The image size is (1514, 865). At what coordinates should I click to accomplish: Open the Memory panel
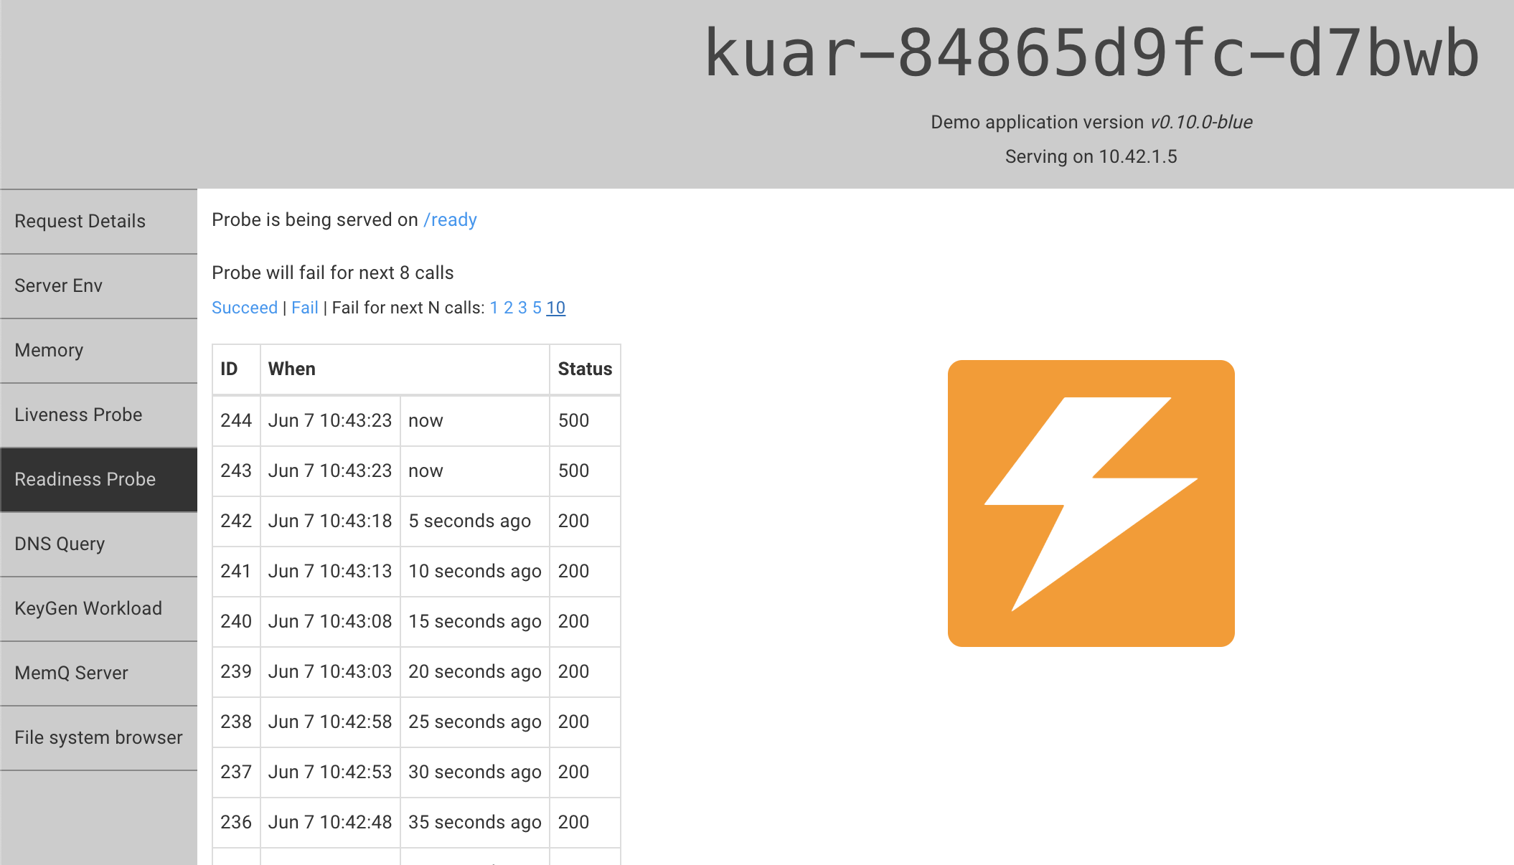click(x=48, y=350)
